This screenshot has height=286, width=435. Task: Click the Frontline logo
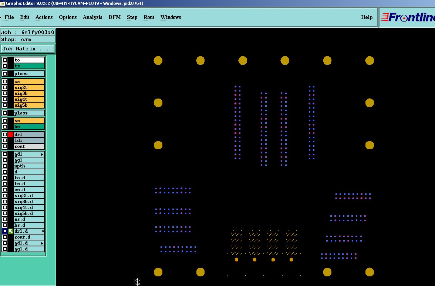(408, 17)
